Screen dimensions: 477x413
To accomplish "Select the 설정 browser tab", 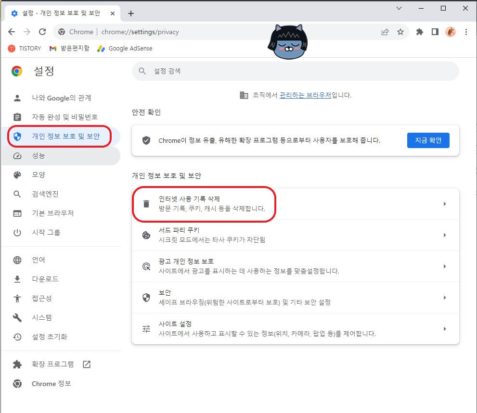I will [x=58, y=13].
